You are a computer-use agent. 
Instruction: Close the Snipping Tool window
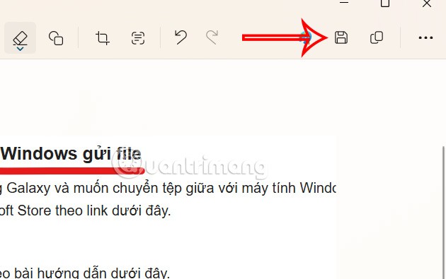(x=427, y=4)
